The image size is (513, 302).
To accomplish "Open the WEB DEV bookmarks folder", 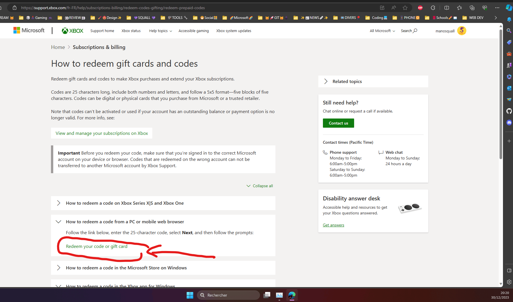I will point(473,18).
